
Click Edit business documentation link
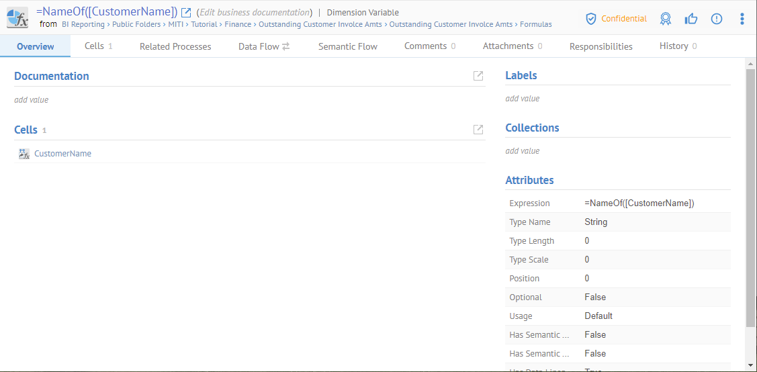pyautogui.click(x=254, y=13)
